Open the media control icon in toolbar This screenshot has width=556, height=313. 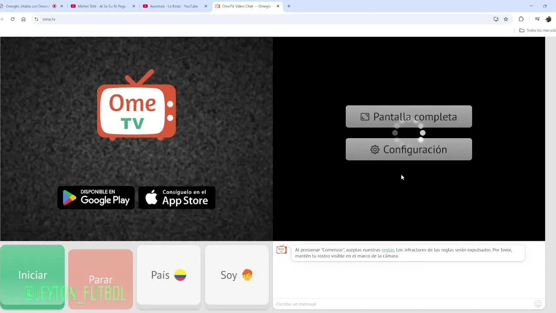coord(537,19)
